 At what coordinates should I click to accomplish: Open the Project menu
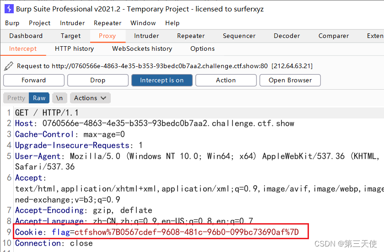pyautogui.click(x=40, y=23)
